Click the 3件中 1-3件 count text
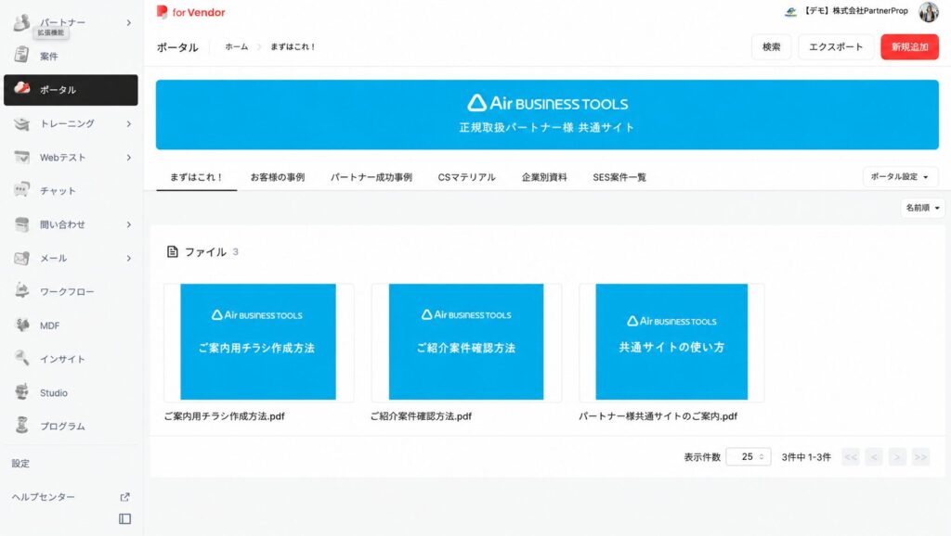 (x=806, y=456)
